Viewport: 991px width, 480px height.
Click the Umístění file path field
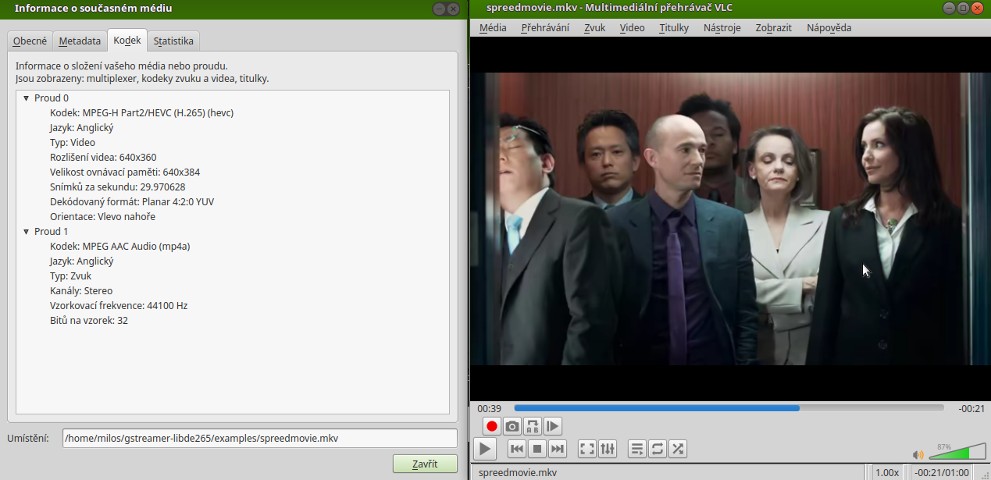coord(260,438)
